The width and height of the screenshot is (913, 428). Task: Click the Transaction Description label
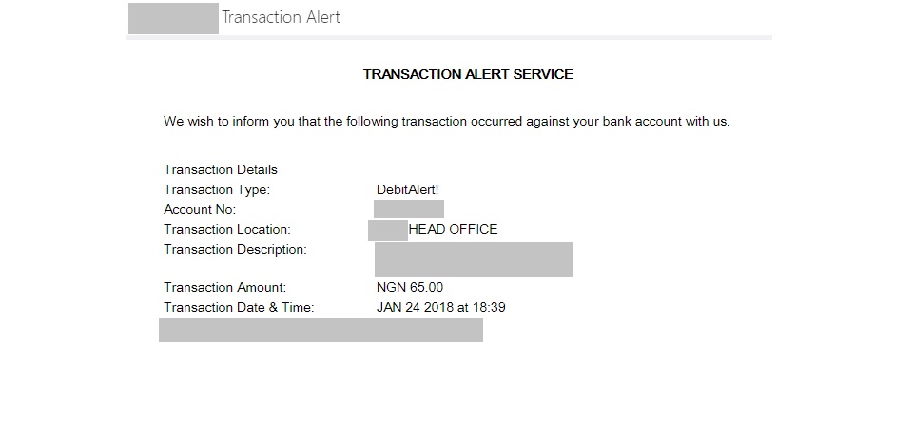[x=235, y=249]
